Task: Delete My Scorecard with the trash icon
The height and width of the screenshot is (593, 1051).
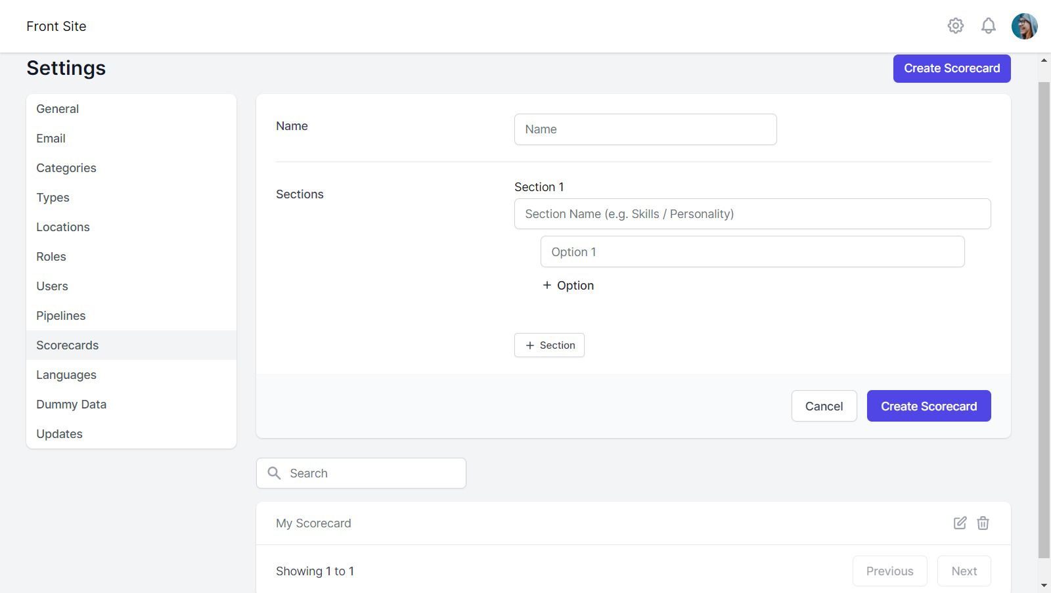Action: tap(983, 523)
